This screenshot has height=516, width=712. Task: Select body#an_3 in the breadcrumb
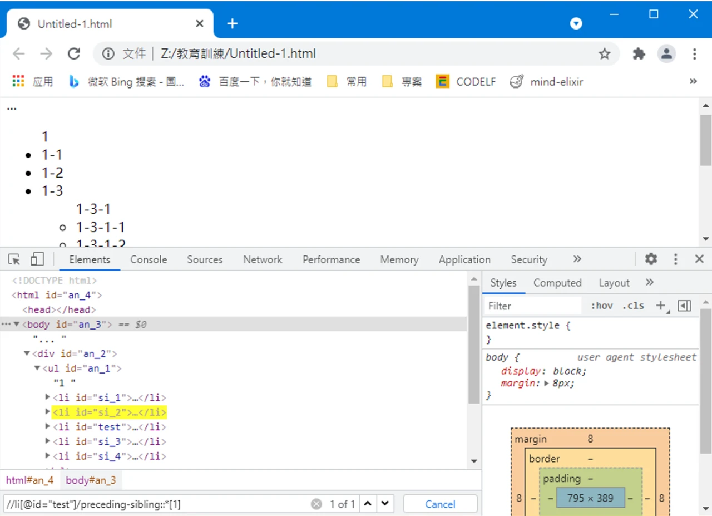91,480
